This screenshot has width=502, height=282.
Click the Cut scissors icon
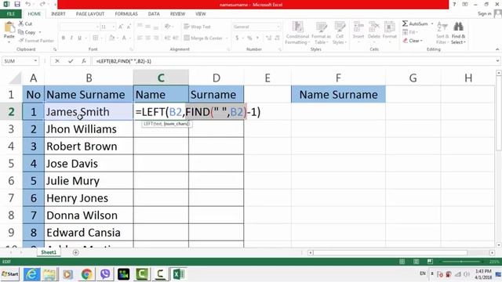click(21, 23)
